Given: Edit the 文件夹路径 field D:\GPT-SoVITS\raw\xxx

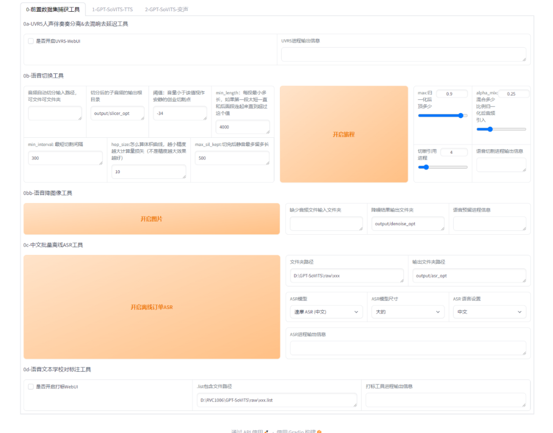Looking at the screenshot, I should 347,276.
